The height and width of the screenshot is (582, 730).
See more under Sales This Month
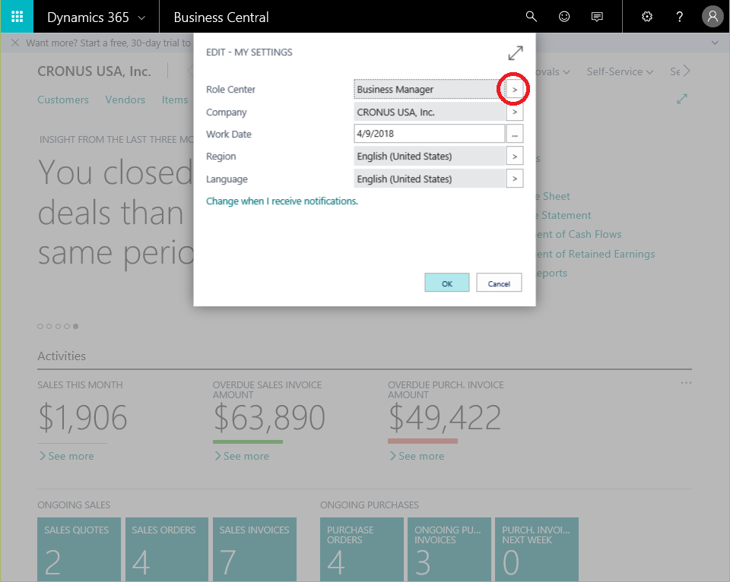(x=66, y=456)
